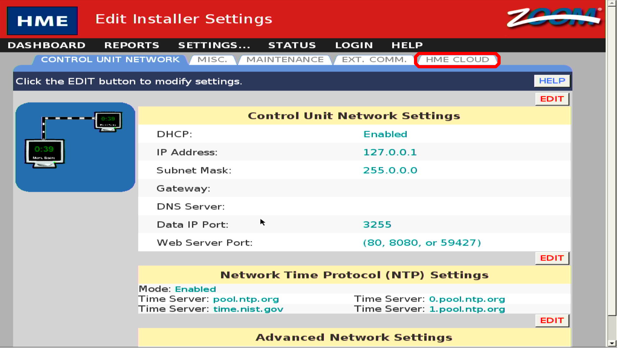Image resolution: width=619 pixels, height=348 pixels.
Task: Expand the SETTINGS... menu
Action: 214,45
